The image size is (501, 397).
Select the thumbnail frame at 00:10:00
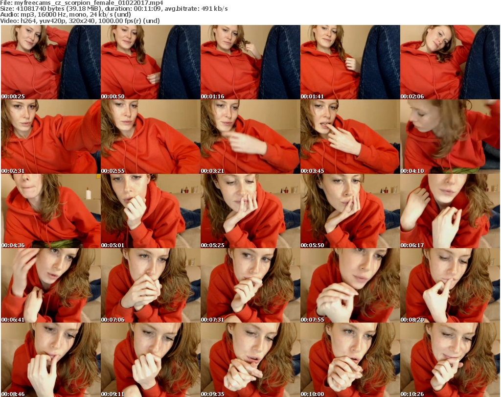tap(350, 360)
